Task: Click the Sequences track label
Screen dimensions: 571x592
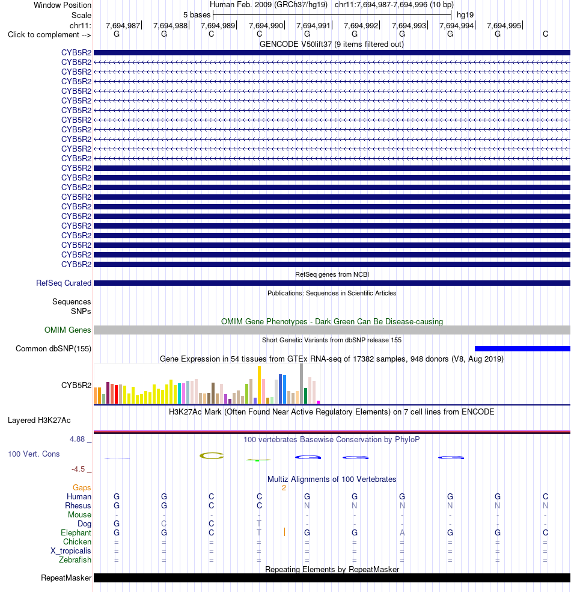Action: pyautogui.click(x=72, y=301)
